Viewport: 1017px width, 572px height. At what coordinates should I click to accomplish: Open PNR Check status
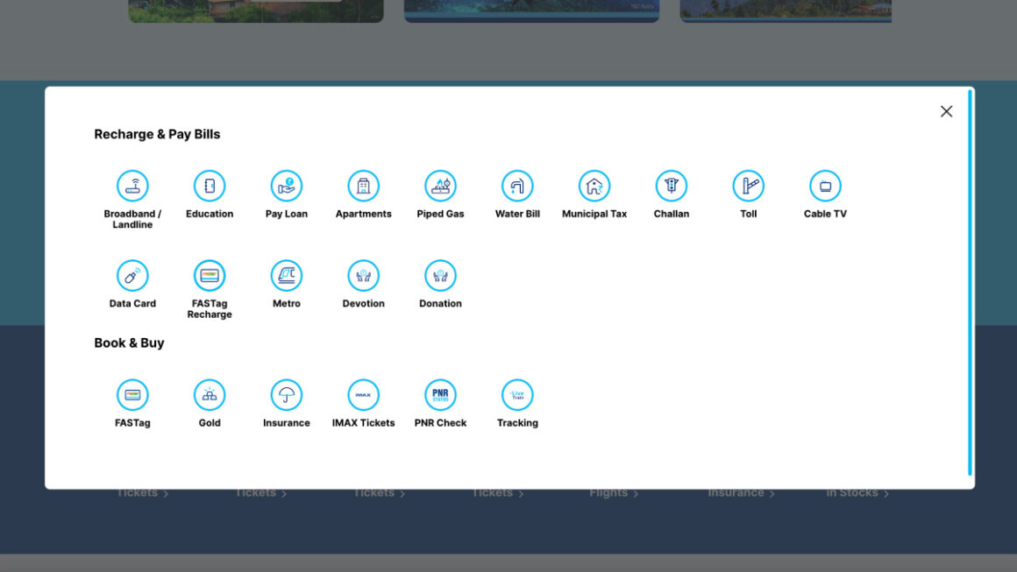(x=440, y=395)
